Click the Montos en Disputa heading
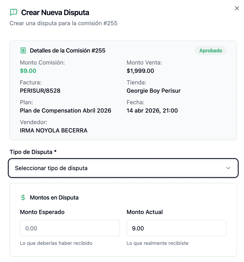The height and width of the screenshot is (262, 244). pyautogui.click(x=54, y=198)
